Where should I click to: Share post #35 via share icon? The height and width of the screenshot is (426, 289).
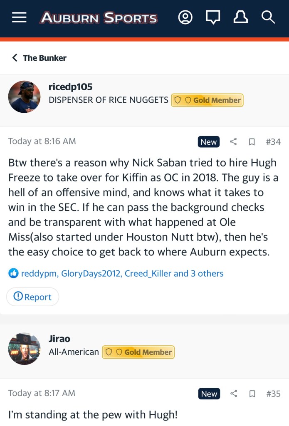tap(234, 394)
